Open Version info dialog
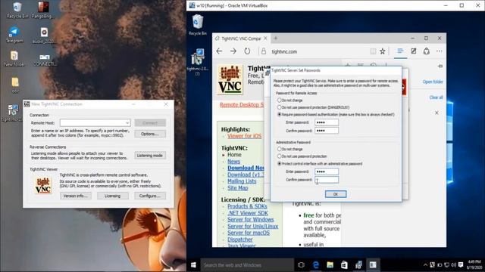The image size is (485, 272). tap(76, 196)
